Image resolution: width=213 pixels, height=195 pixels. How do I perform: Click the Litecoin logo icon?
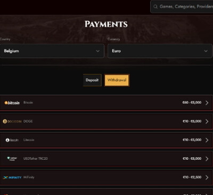(x=12, y=140)
